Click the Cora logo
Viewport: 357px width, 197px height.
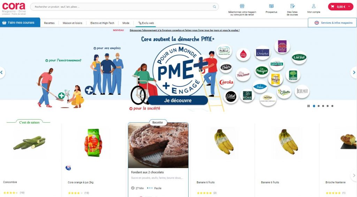[14, 9]
